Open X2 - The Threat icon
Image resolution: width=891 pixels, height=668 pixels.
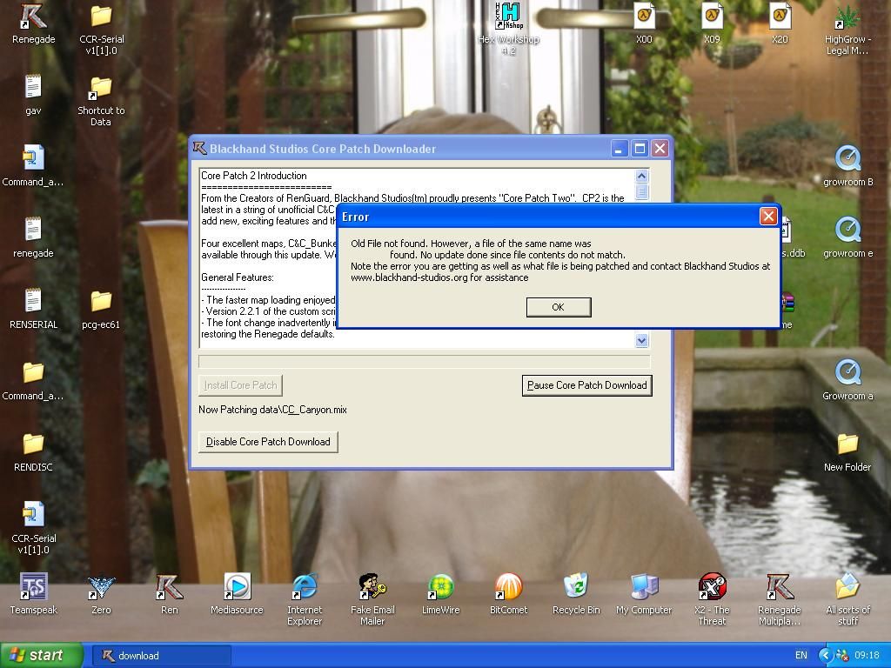pyautogui.click(x=712, y=588)
